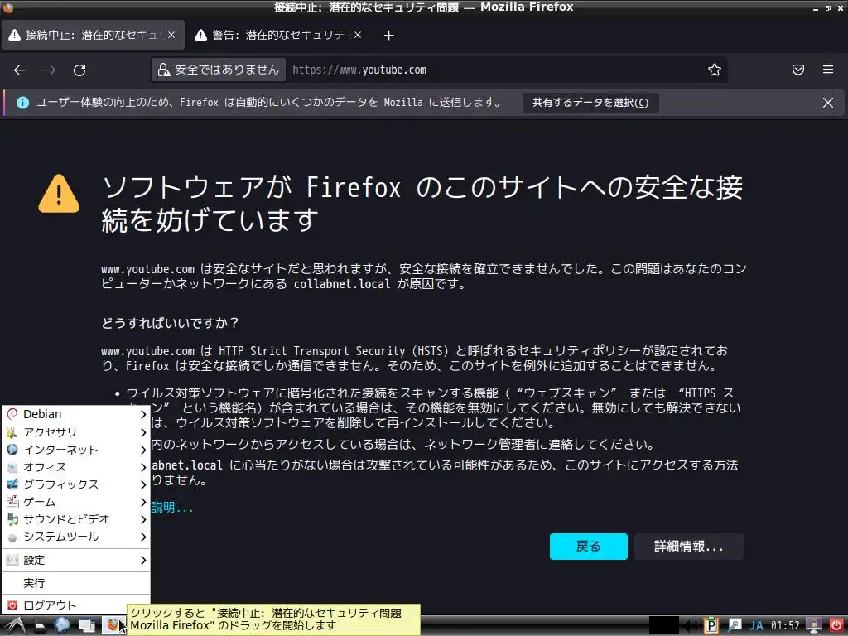The image size is (848, 636).
Task: Expand arrow next to アクセサリ entry
Action: pos(143,432)
